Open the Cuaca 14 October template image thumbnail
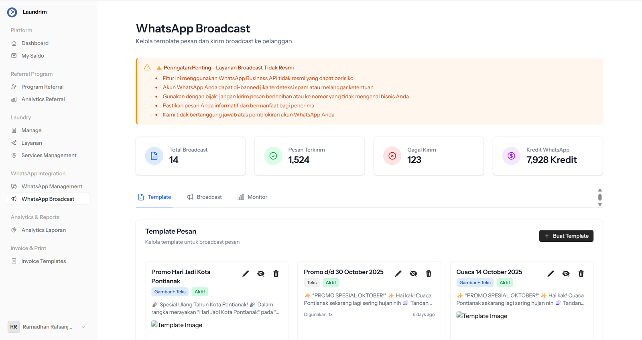Image resolution: width=642 pixels, height=340 pixels. [x=482, y=316]
